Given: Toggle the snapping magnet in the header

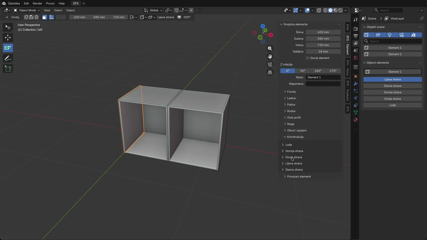Looking at the screenshot, I should [x=176, y=10].
